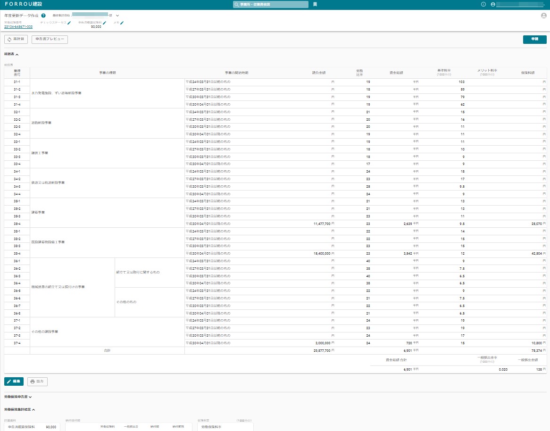Click the FORROU建設 logo
The width and height of the screenshot is (550, 431).
tap(23, 4)
